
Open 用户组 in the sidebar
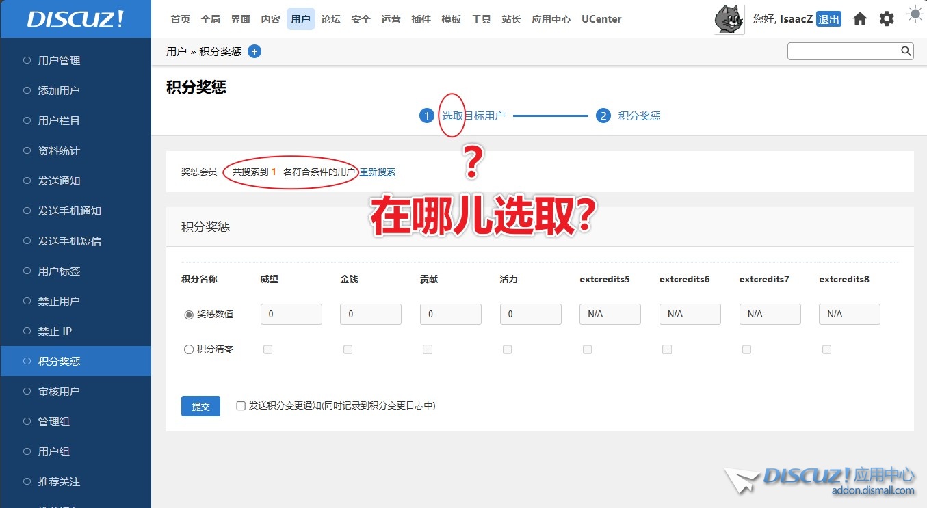coord(54,451)
